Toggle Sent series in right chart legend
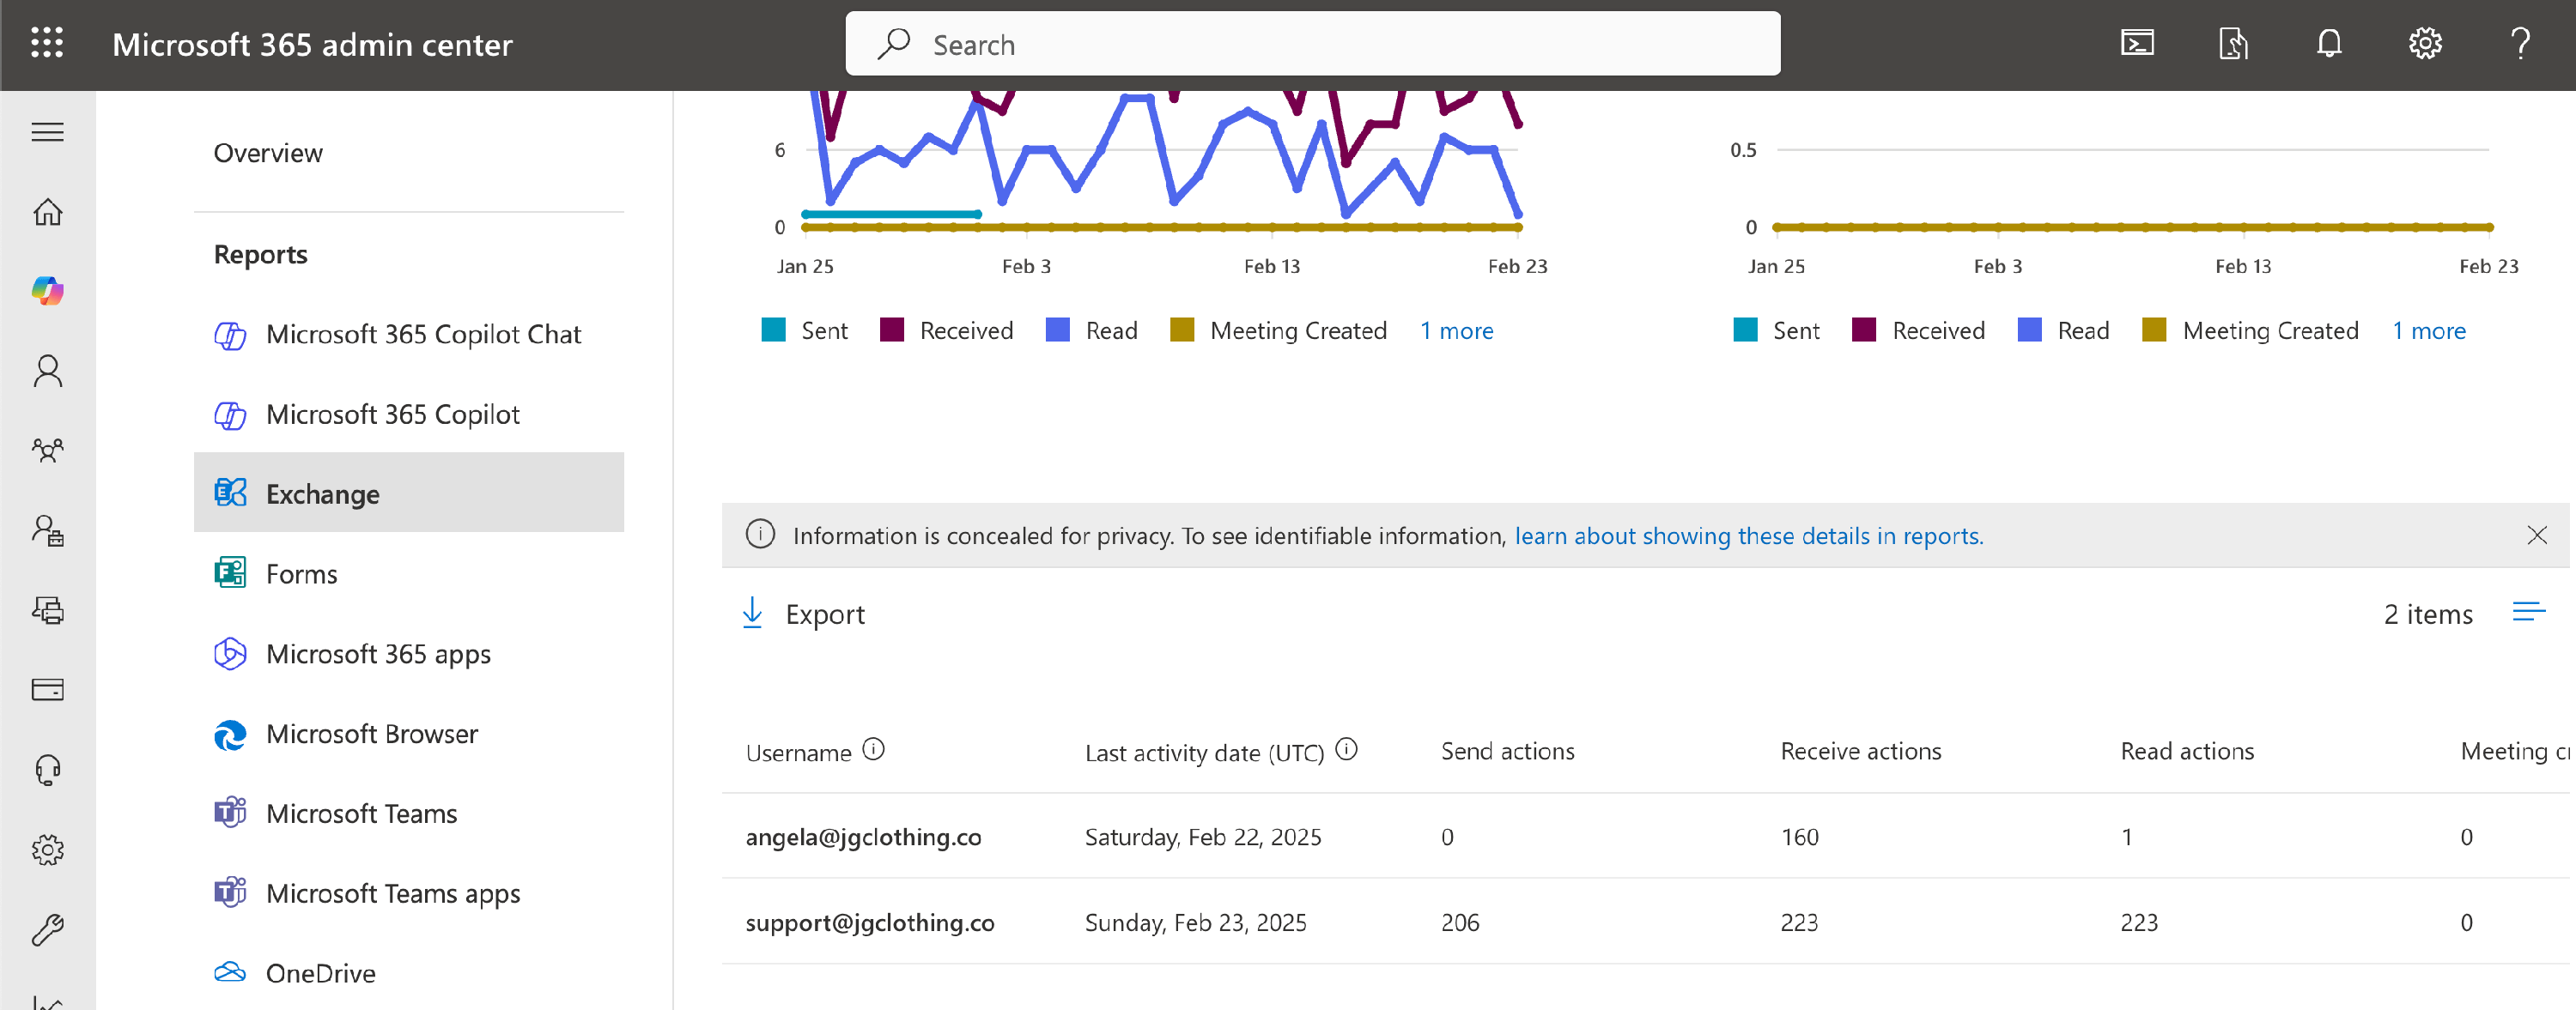2576x1010 pixels. (1776, 330)
